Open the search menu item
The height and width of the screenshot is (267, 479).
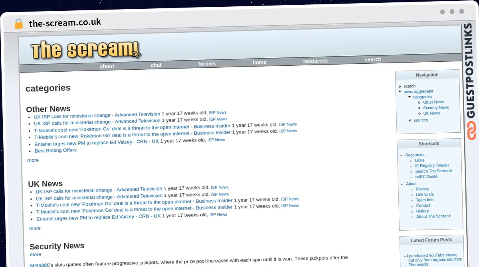373,59
